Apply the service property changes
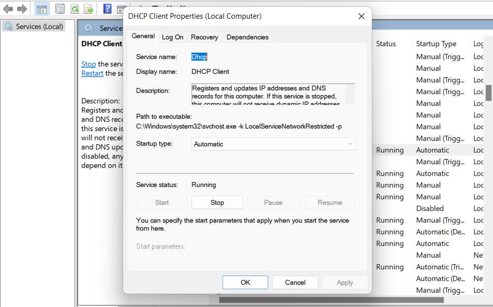The width and height of the screenshot is (493, 307). pyautogui.click(x=344, y=282)
